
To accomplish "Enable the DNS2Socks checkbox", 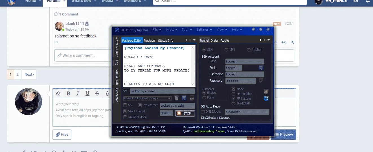I will 203,111.
